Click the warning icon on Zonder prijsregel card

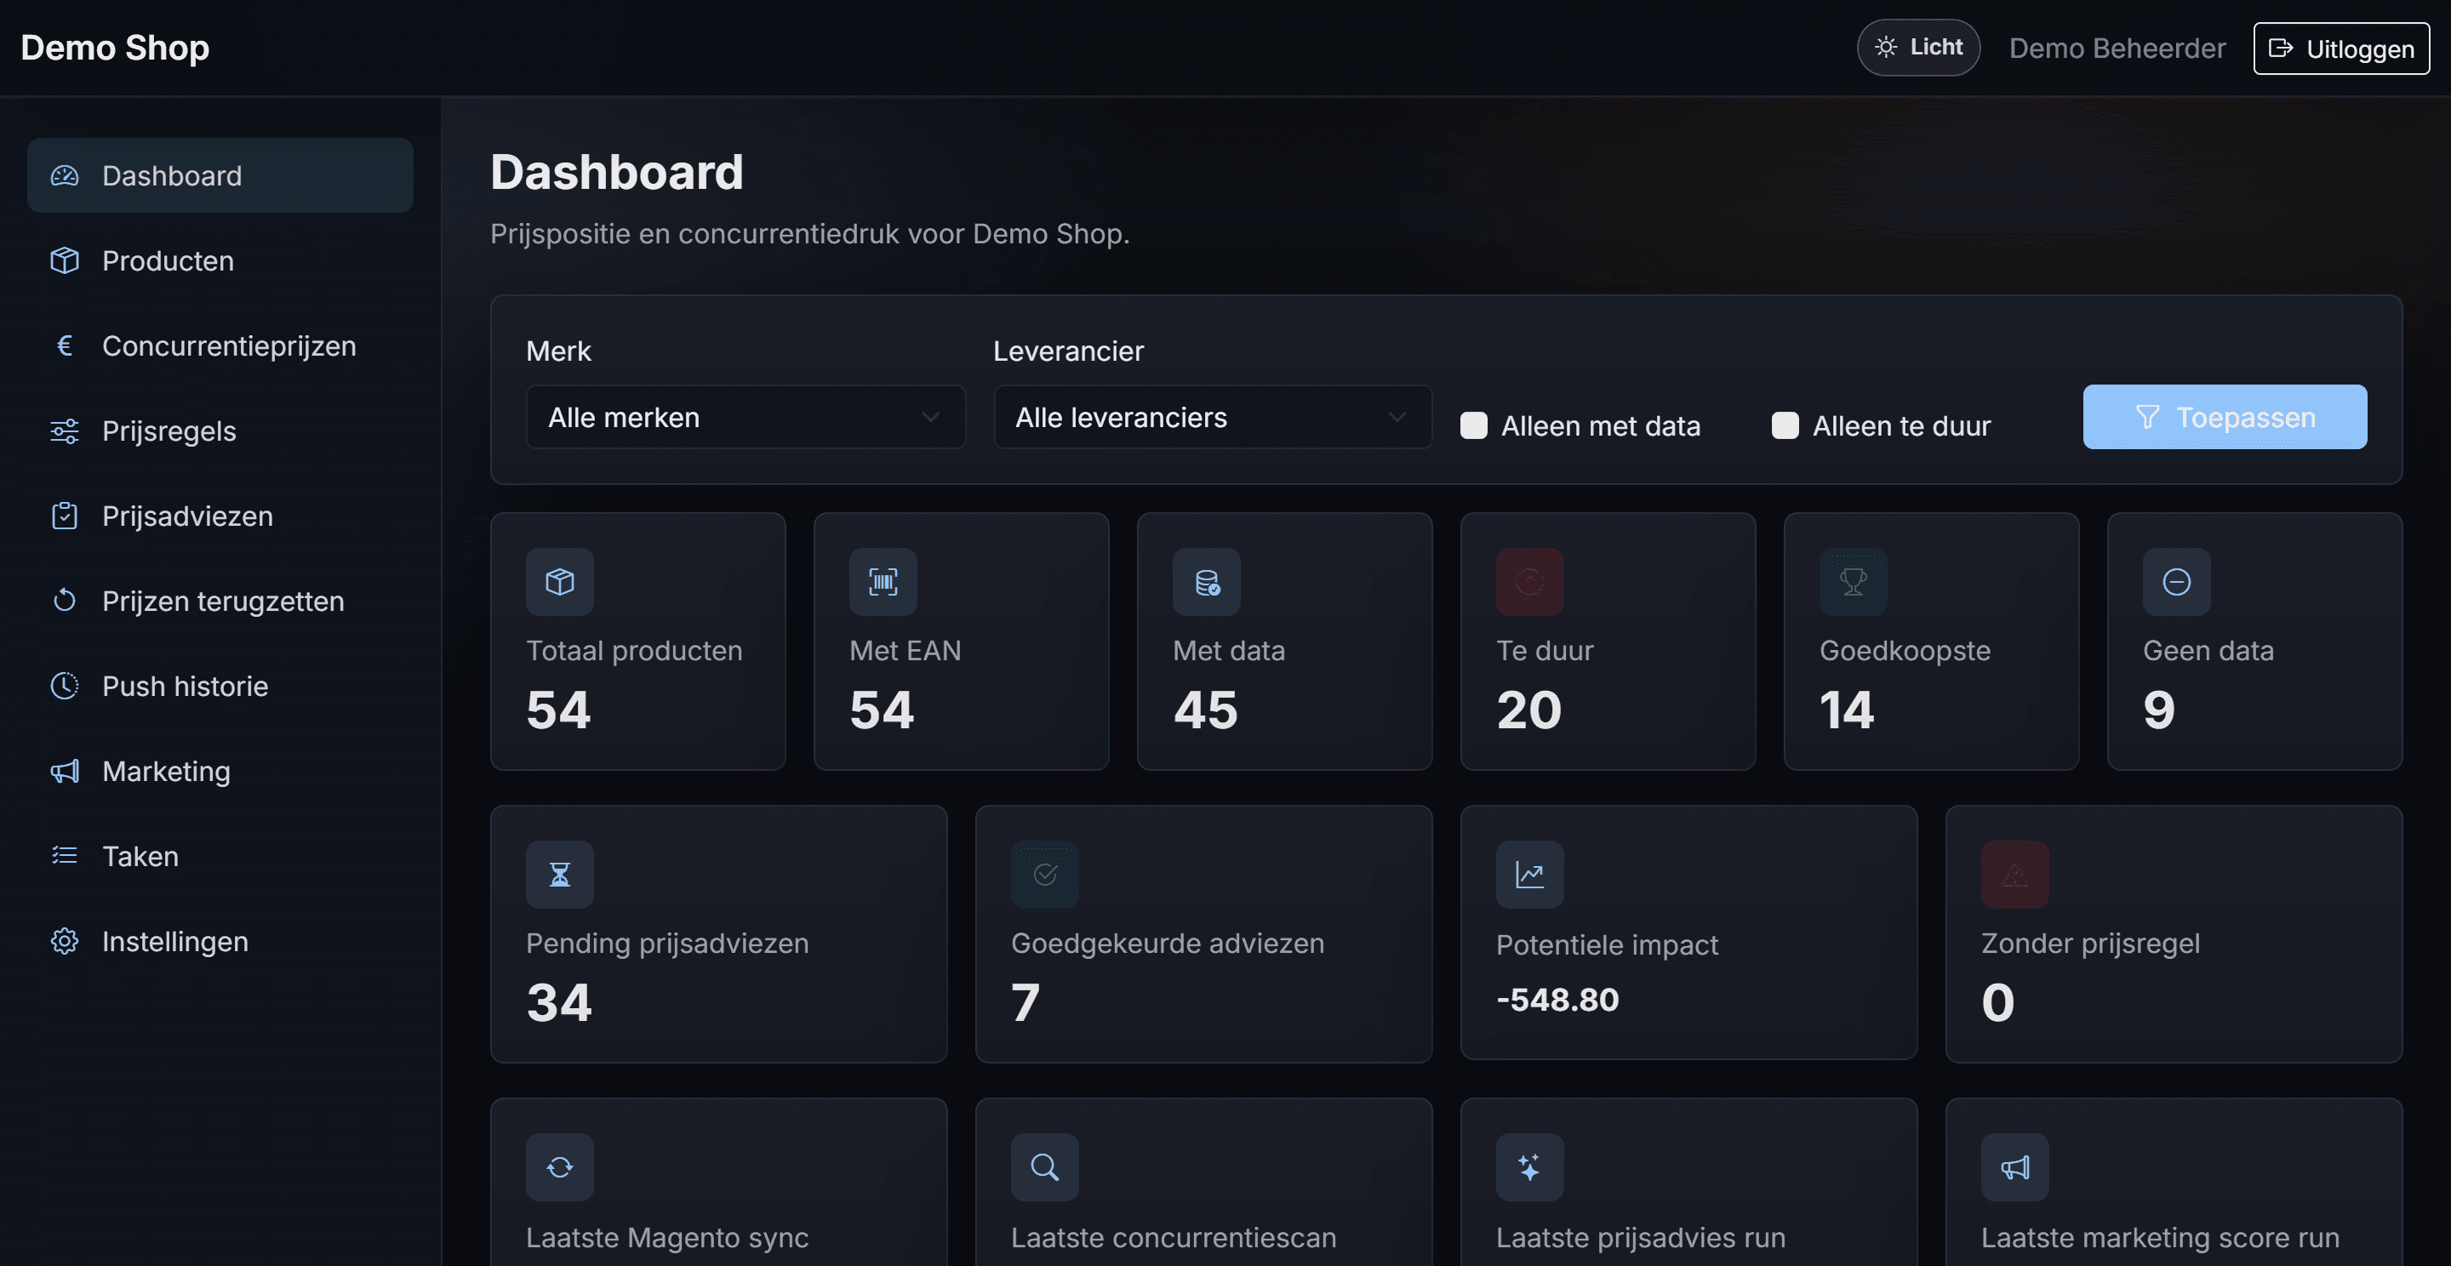pos(2015,874)
